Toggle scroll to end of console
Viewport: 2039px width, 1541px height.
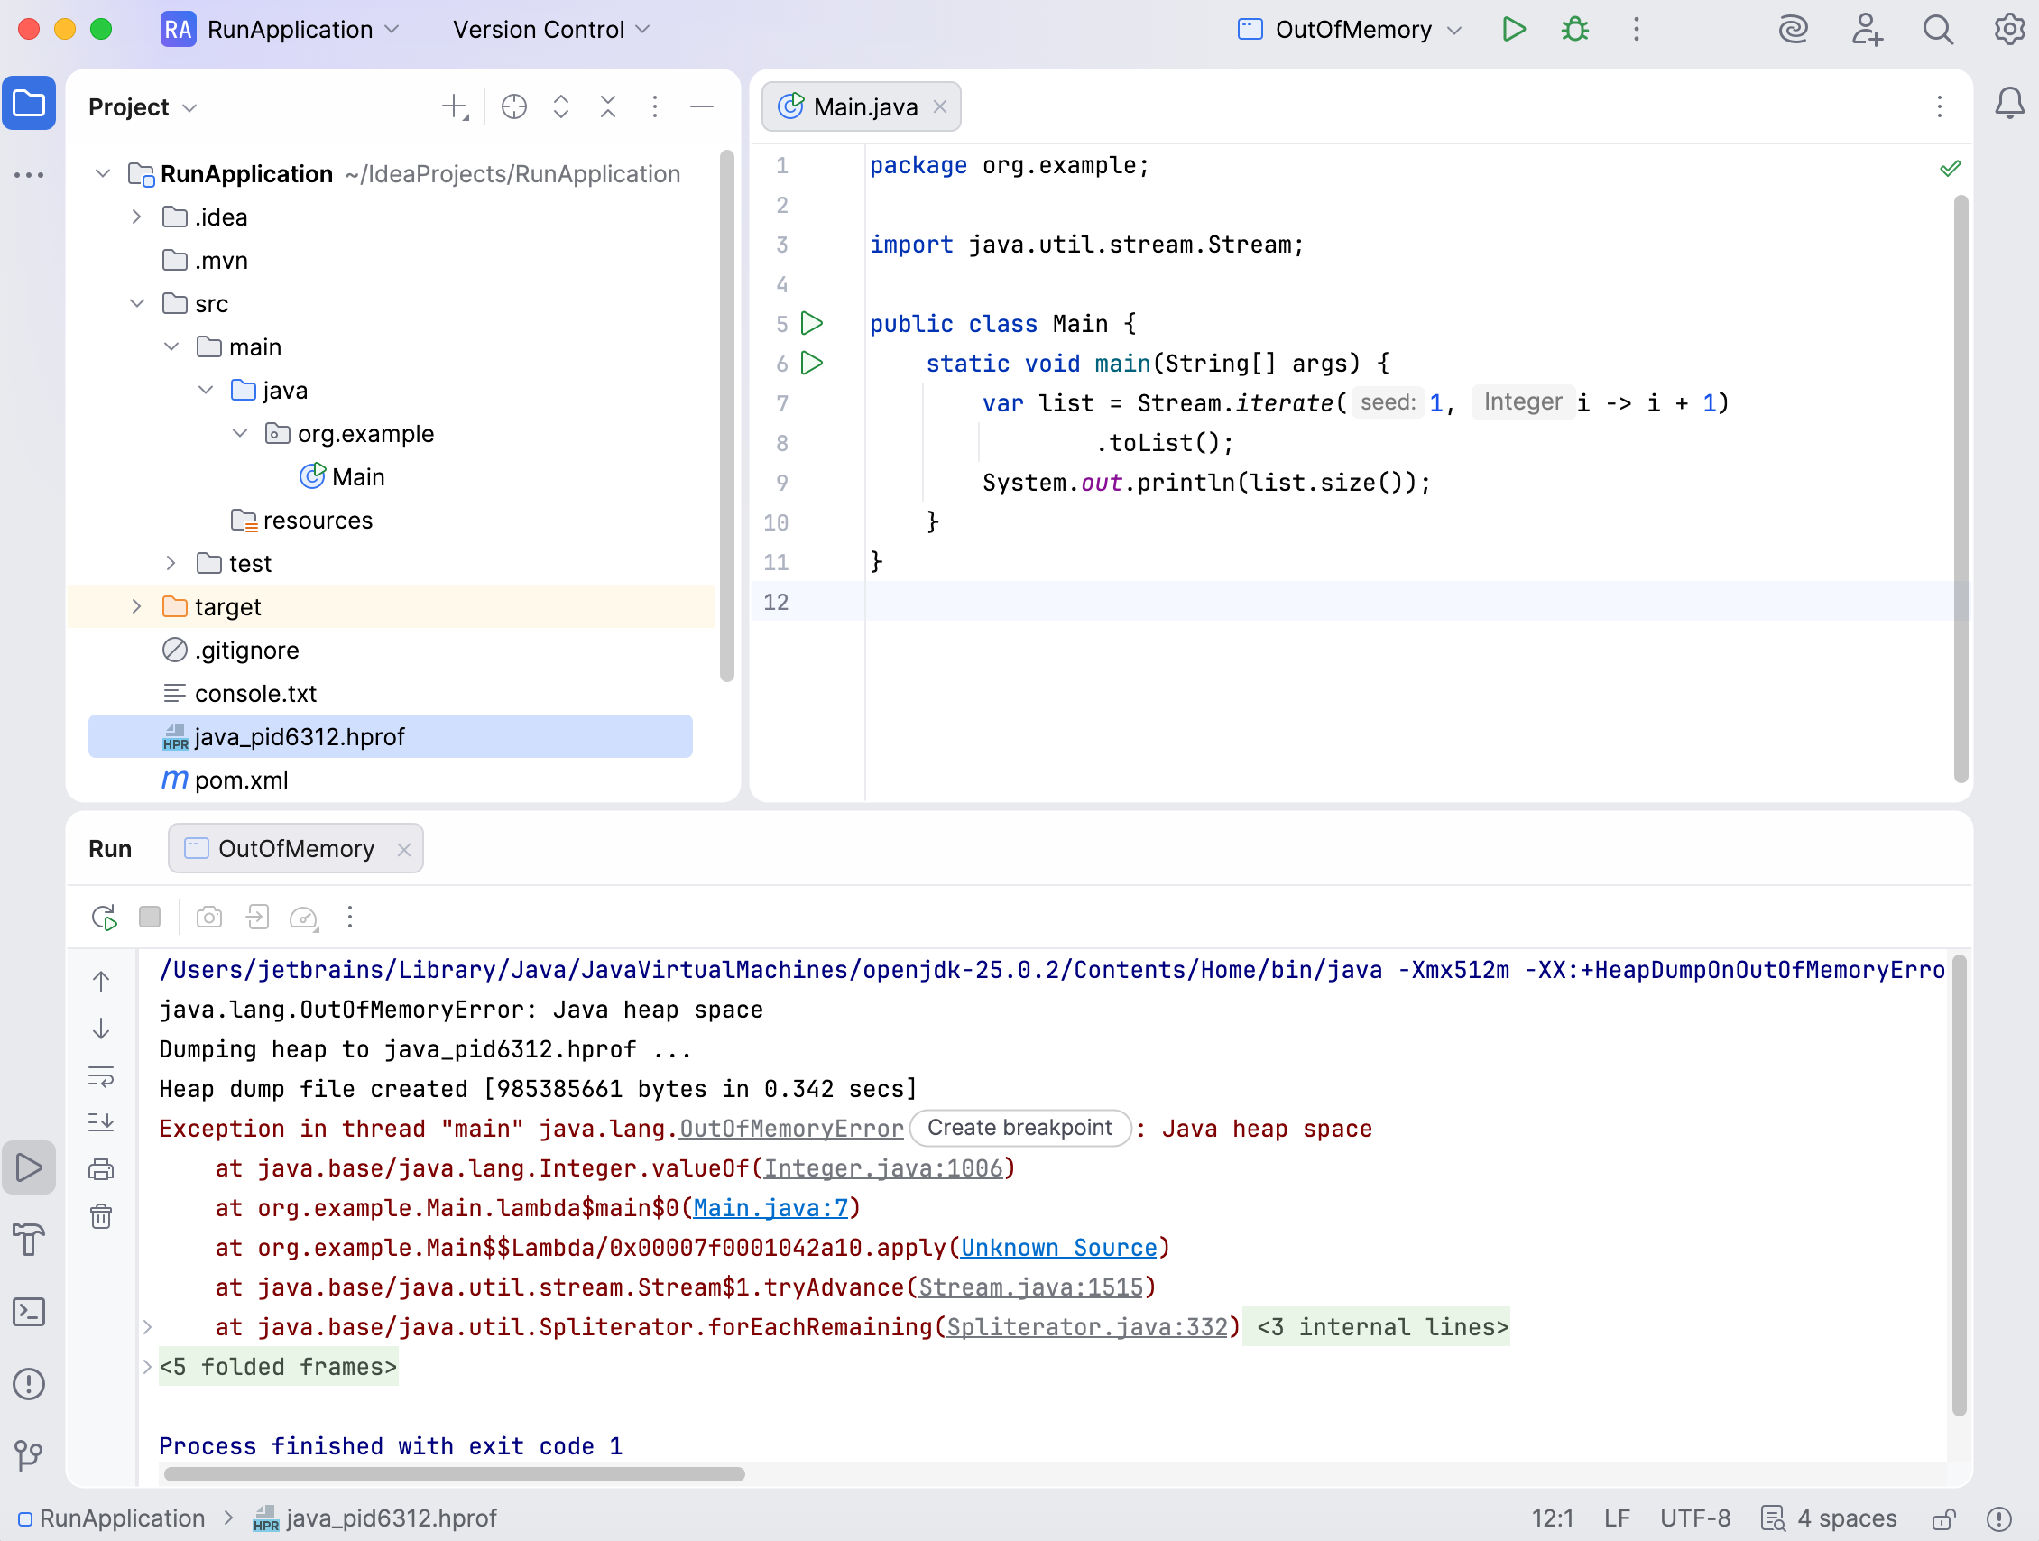coord(101,1121)
